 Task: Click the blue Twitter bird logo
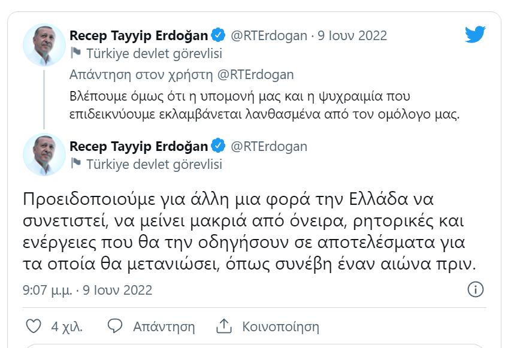[474, 35]
